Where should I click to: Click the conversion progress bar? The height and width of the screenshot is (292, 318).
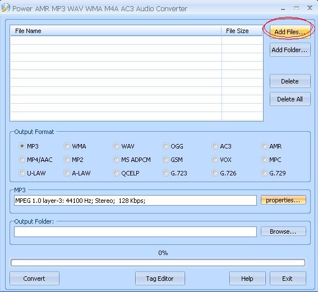tap(158, 263)
